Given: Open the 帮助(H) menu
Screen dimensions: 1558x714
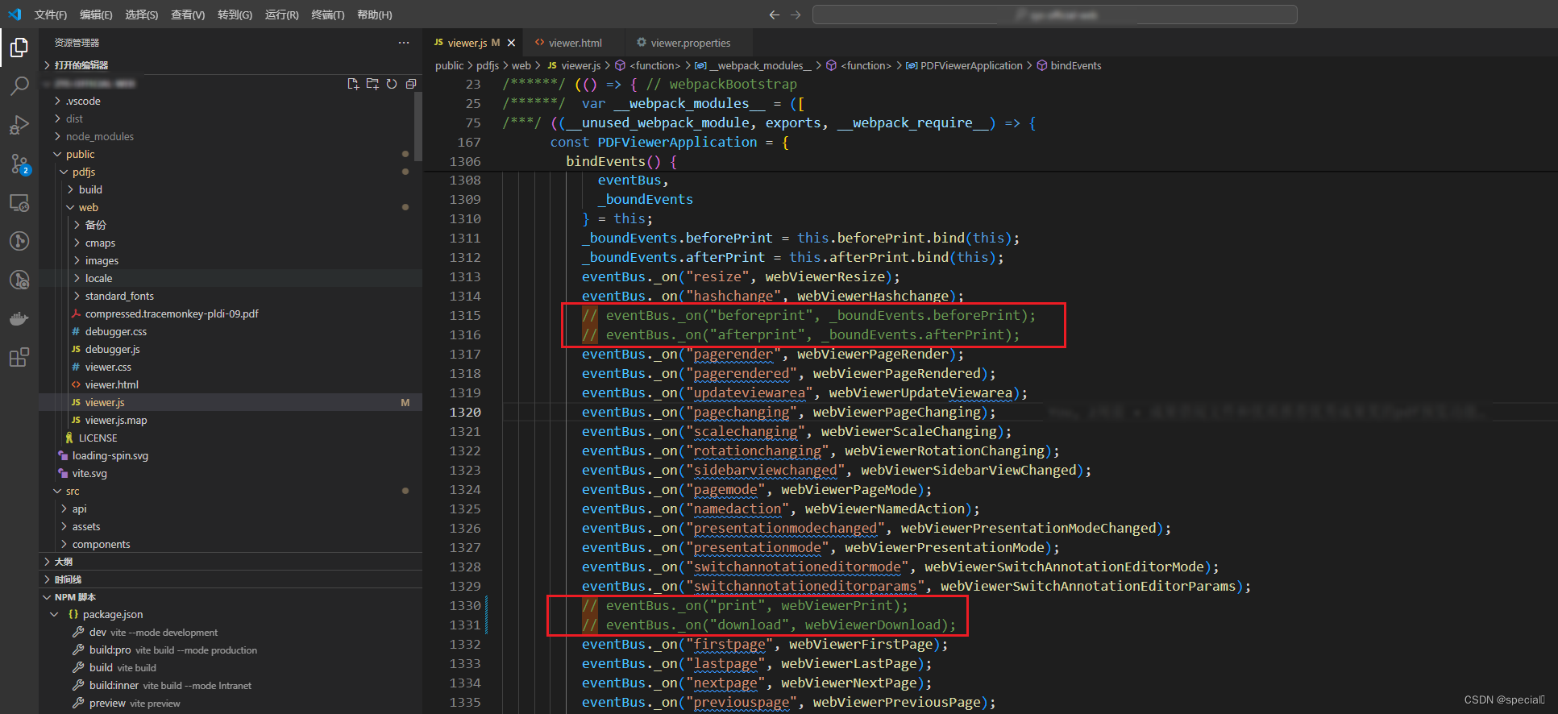Looking at the screenshot, I should point(375,15).
